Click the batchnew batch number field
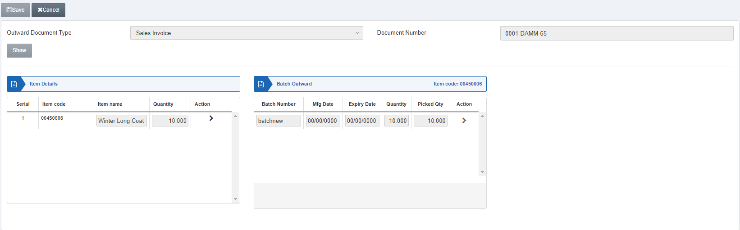The height and width of the screenshot is (230, 740). pyautogui.click(x=279, y=121)
